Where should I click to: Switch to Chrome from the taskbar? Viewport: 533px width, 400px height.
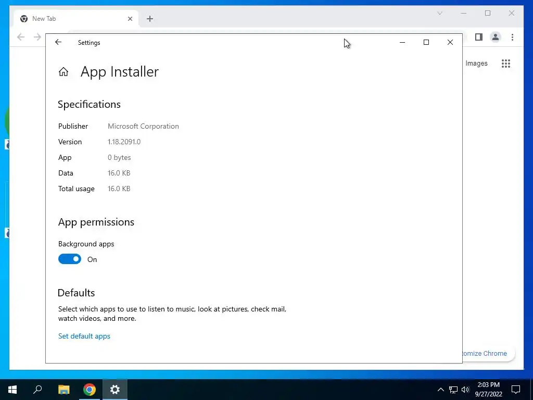[90, 390]
